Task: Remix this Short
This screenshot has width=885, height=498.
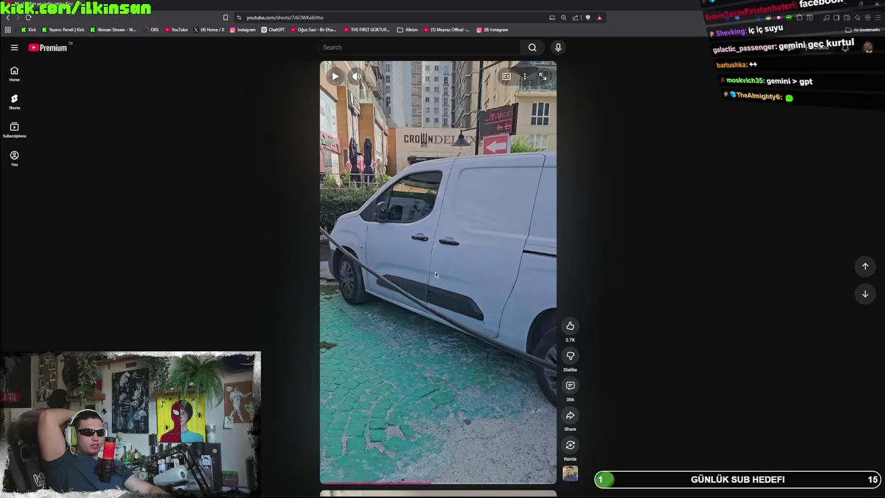Action: click(570, 445)
